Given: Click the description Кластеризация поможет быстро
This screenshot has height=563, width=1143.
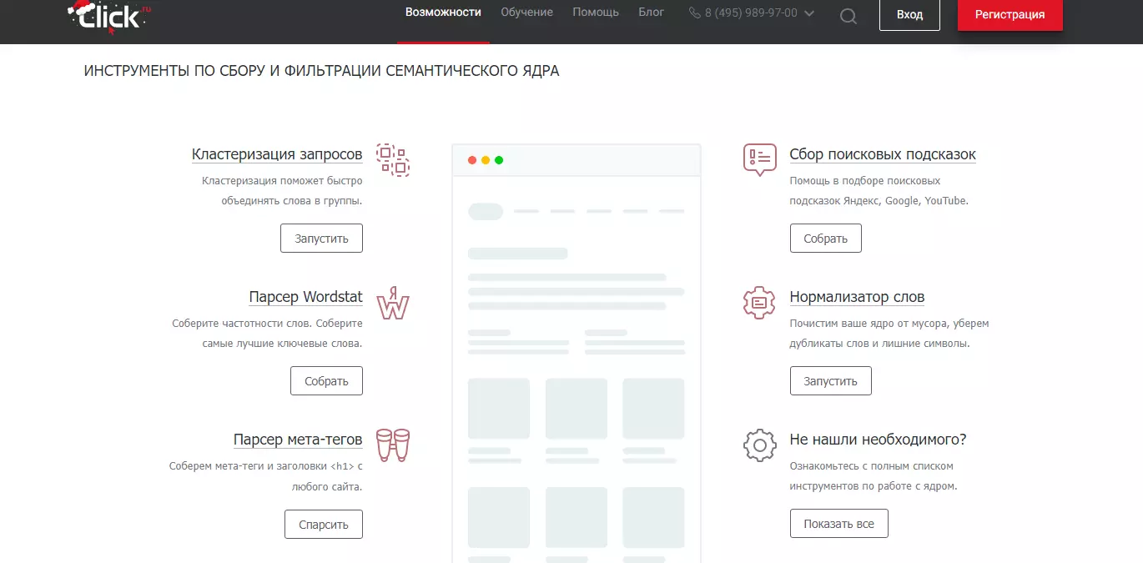Looking at the screenshot, I should pyautogui.click(x=282, y=190).
